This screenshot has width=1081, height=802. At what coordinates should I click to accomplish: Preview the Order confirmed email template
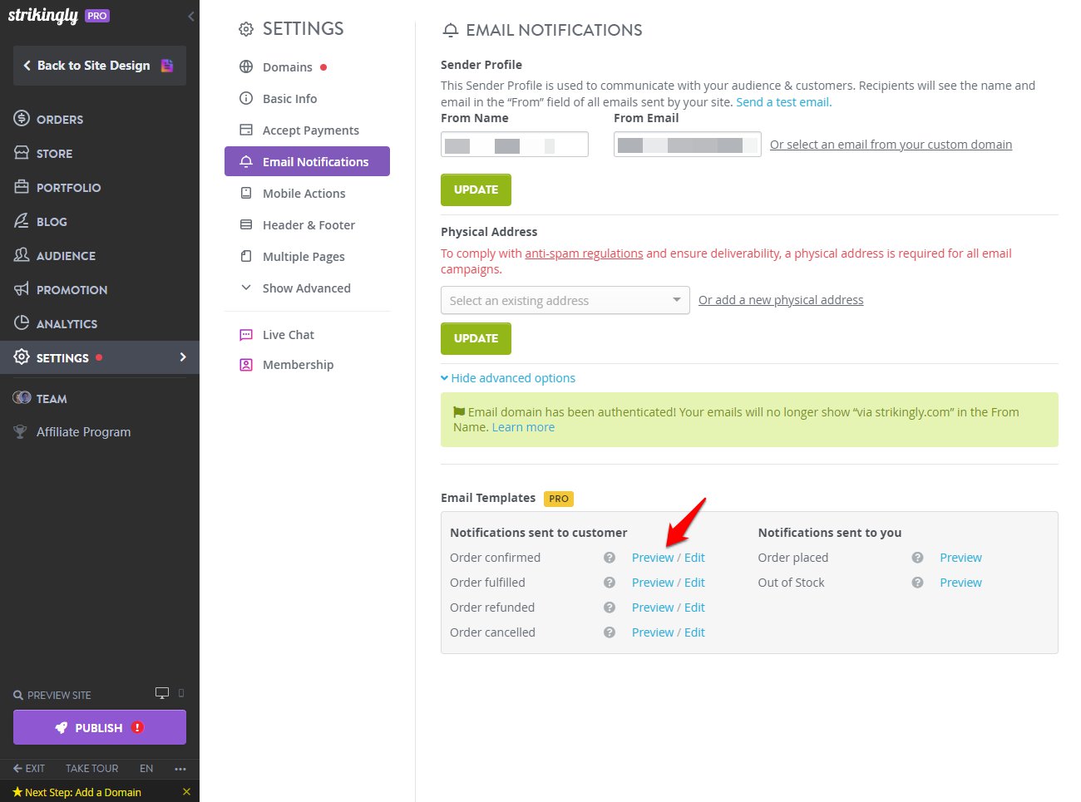point(653,558)
